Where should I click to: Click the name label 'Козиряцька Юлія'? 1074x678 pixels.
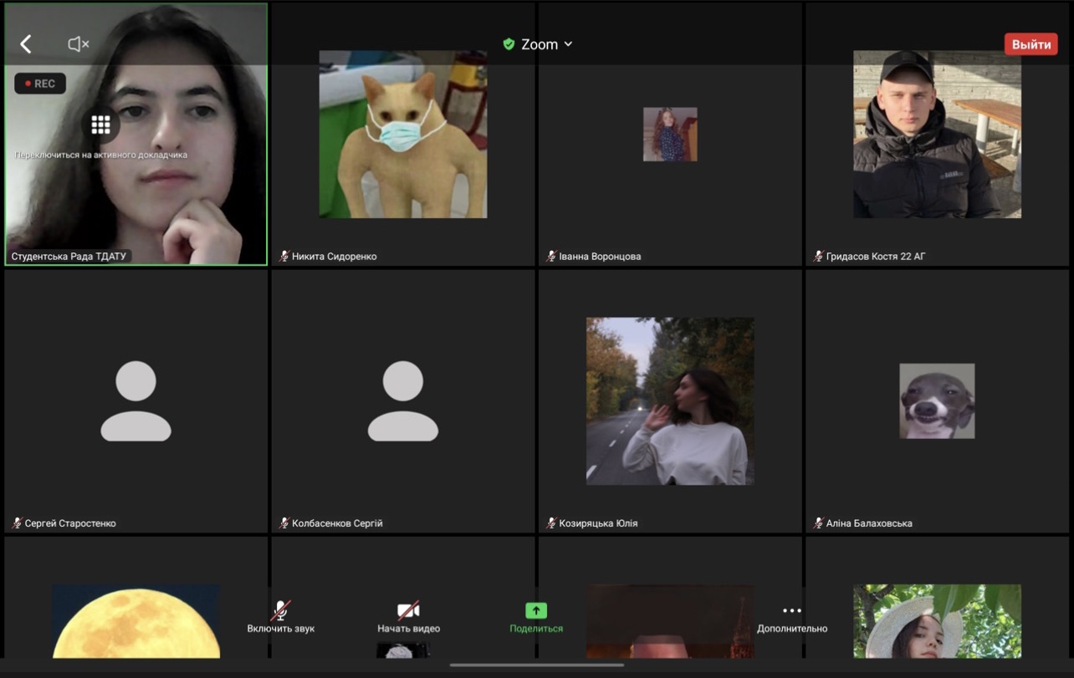coord(599,523)
